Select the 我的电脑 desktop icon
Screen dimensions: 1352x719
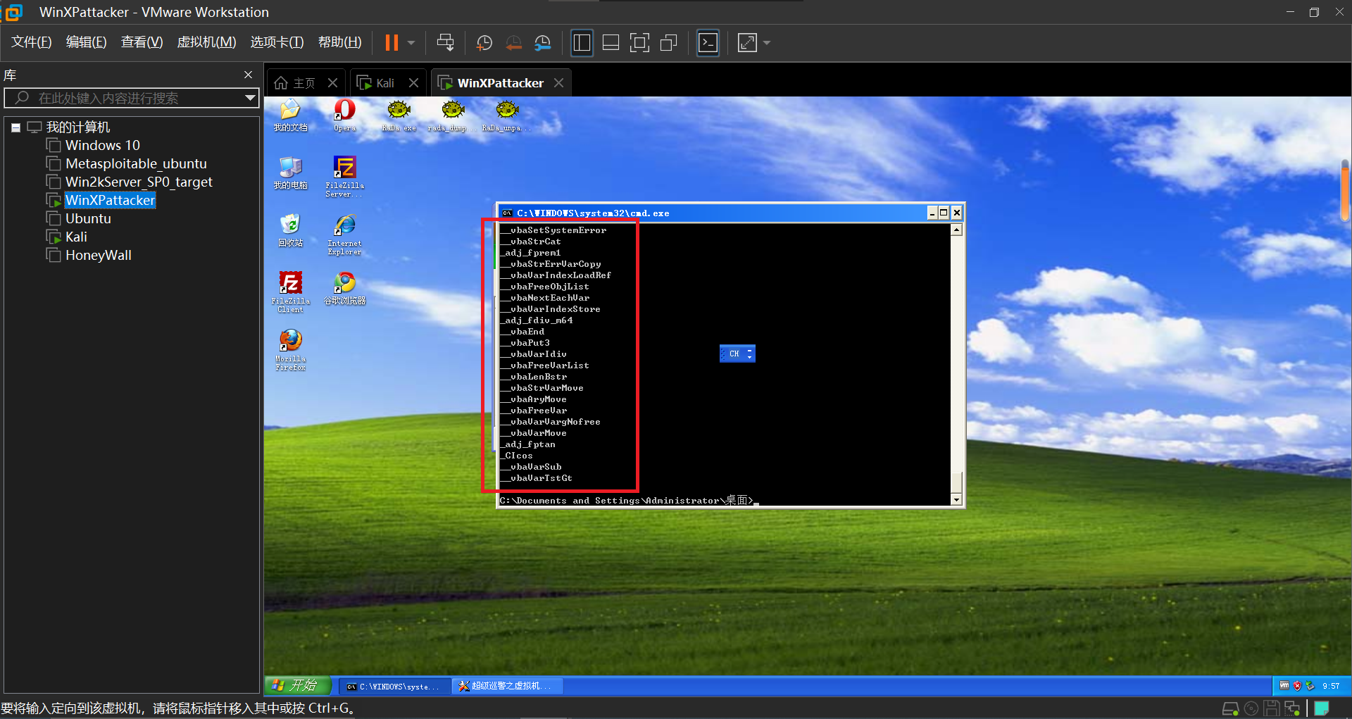[x=290, y=173]
